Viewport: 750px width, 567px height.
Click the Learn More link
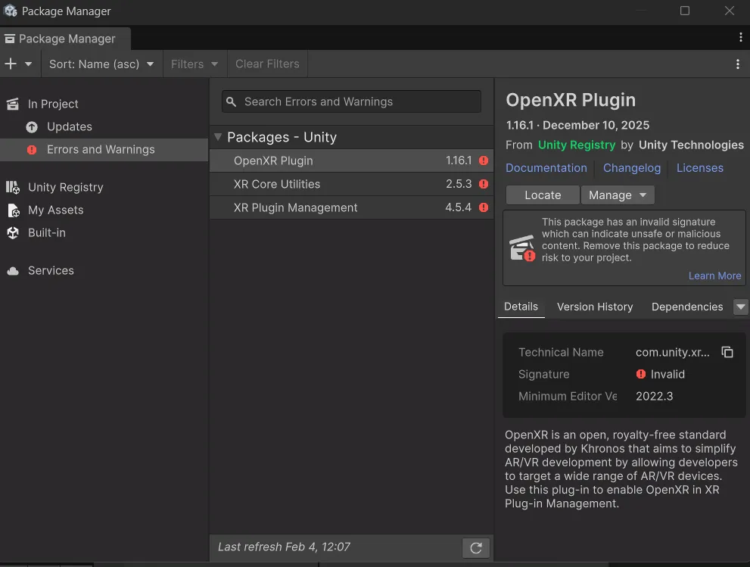(x=714, y=276)
